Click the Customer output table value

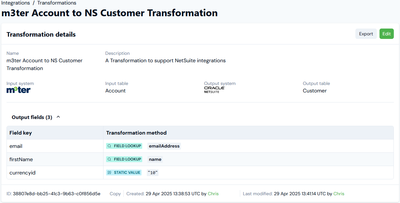click(315, 91)
